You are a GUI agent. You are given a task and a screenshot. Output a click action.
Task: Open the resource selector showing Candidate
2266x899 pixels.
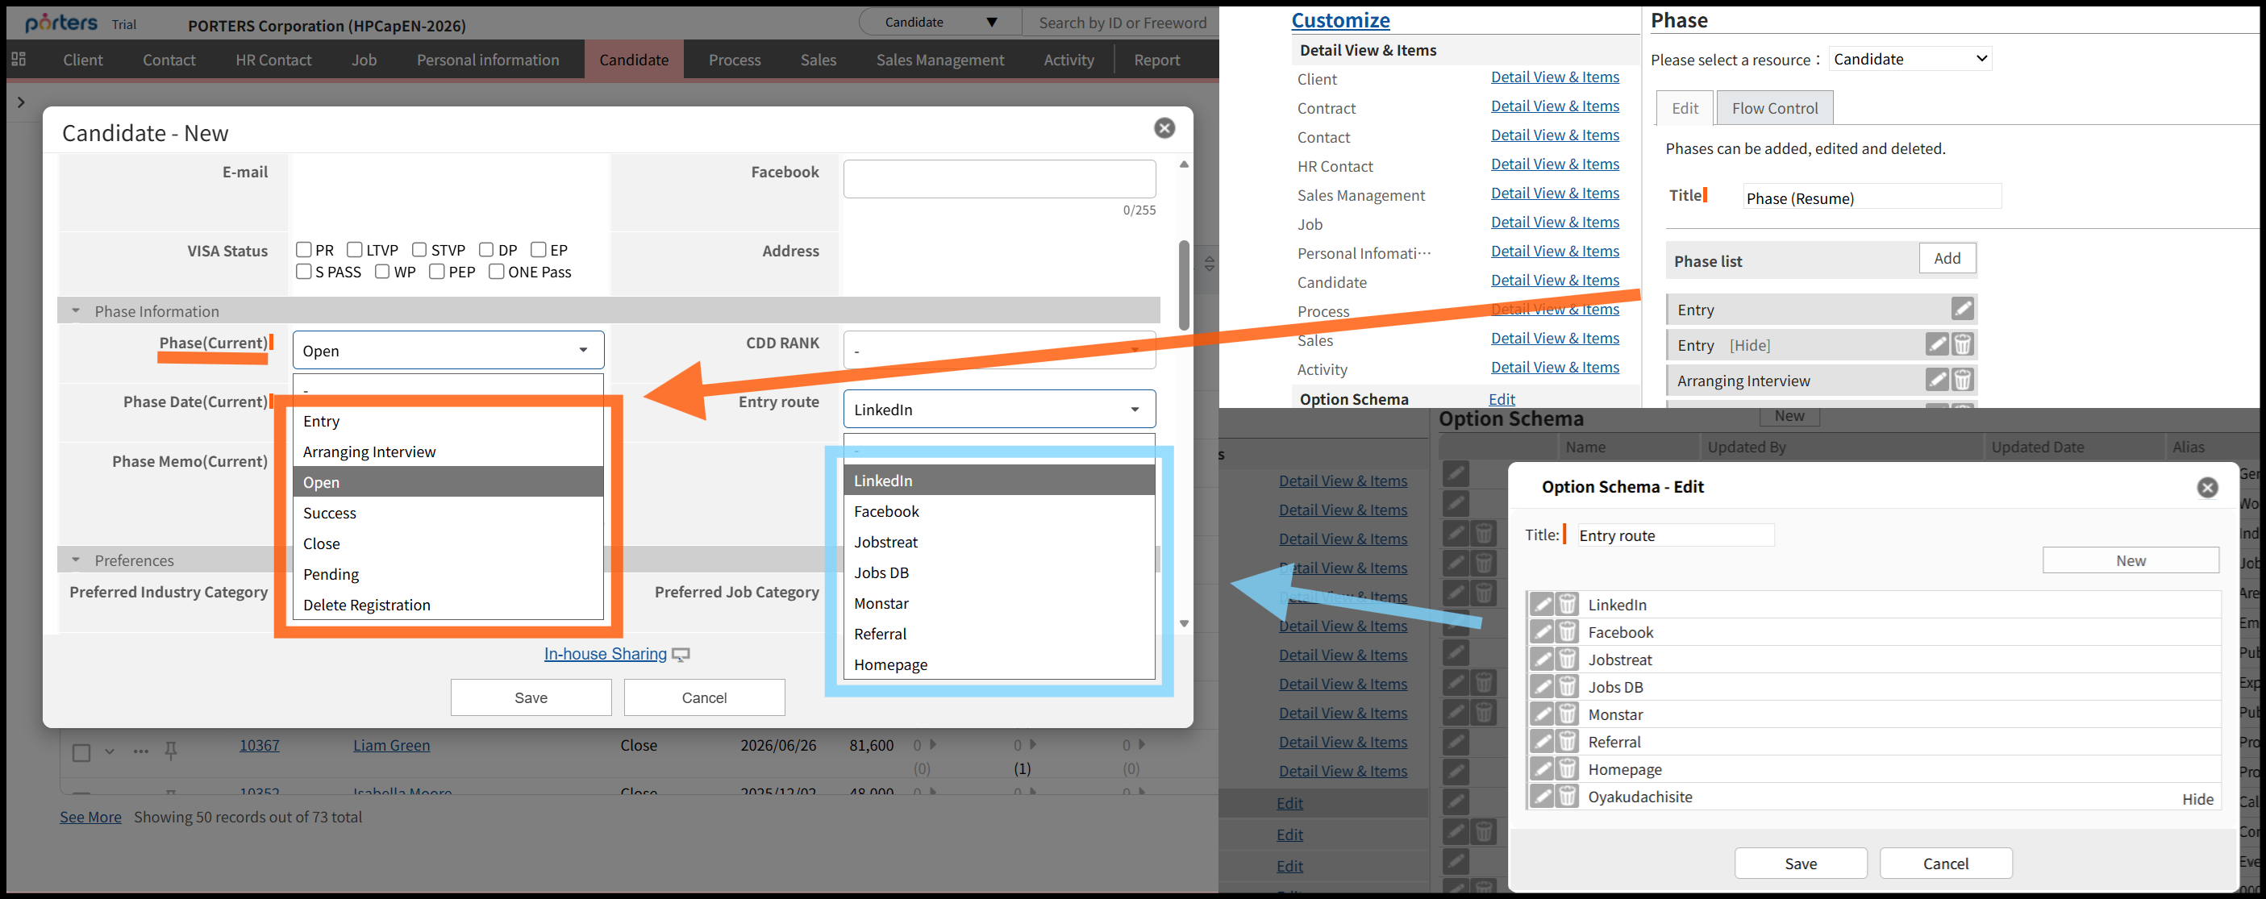[x=1909, y=59]
